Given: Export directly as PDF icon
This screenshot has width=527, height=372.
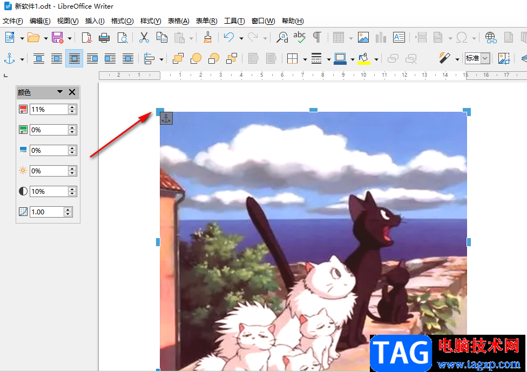Looking at the screenshot, I should coord(87,38).
